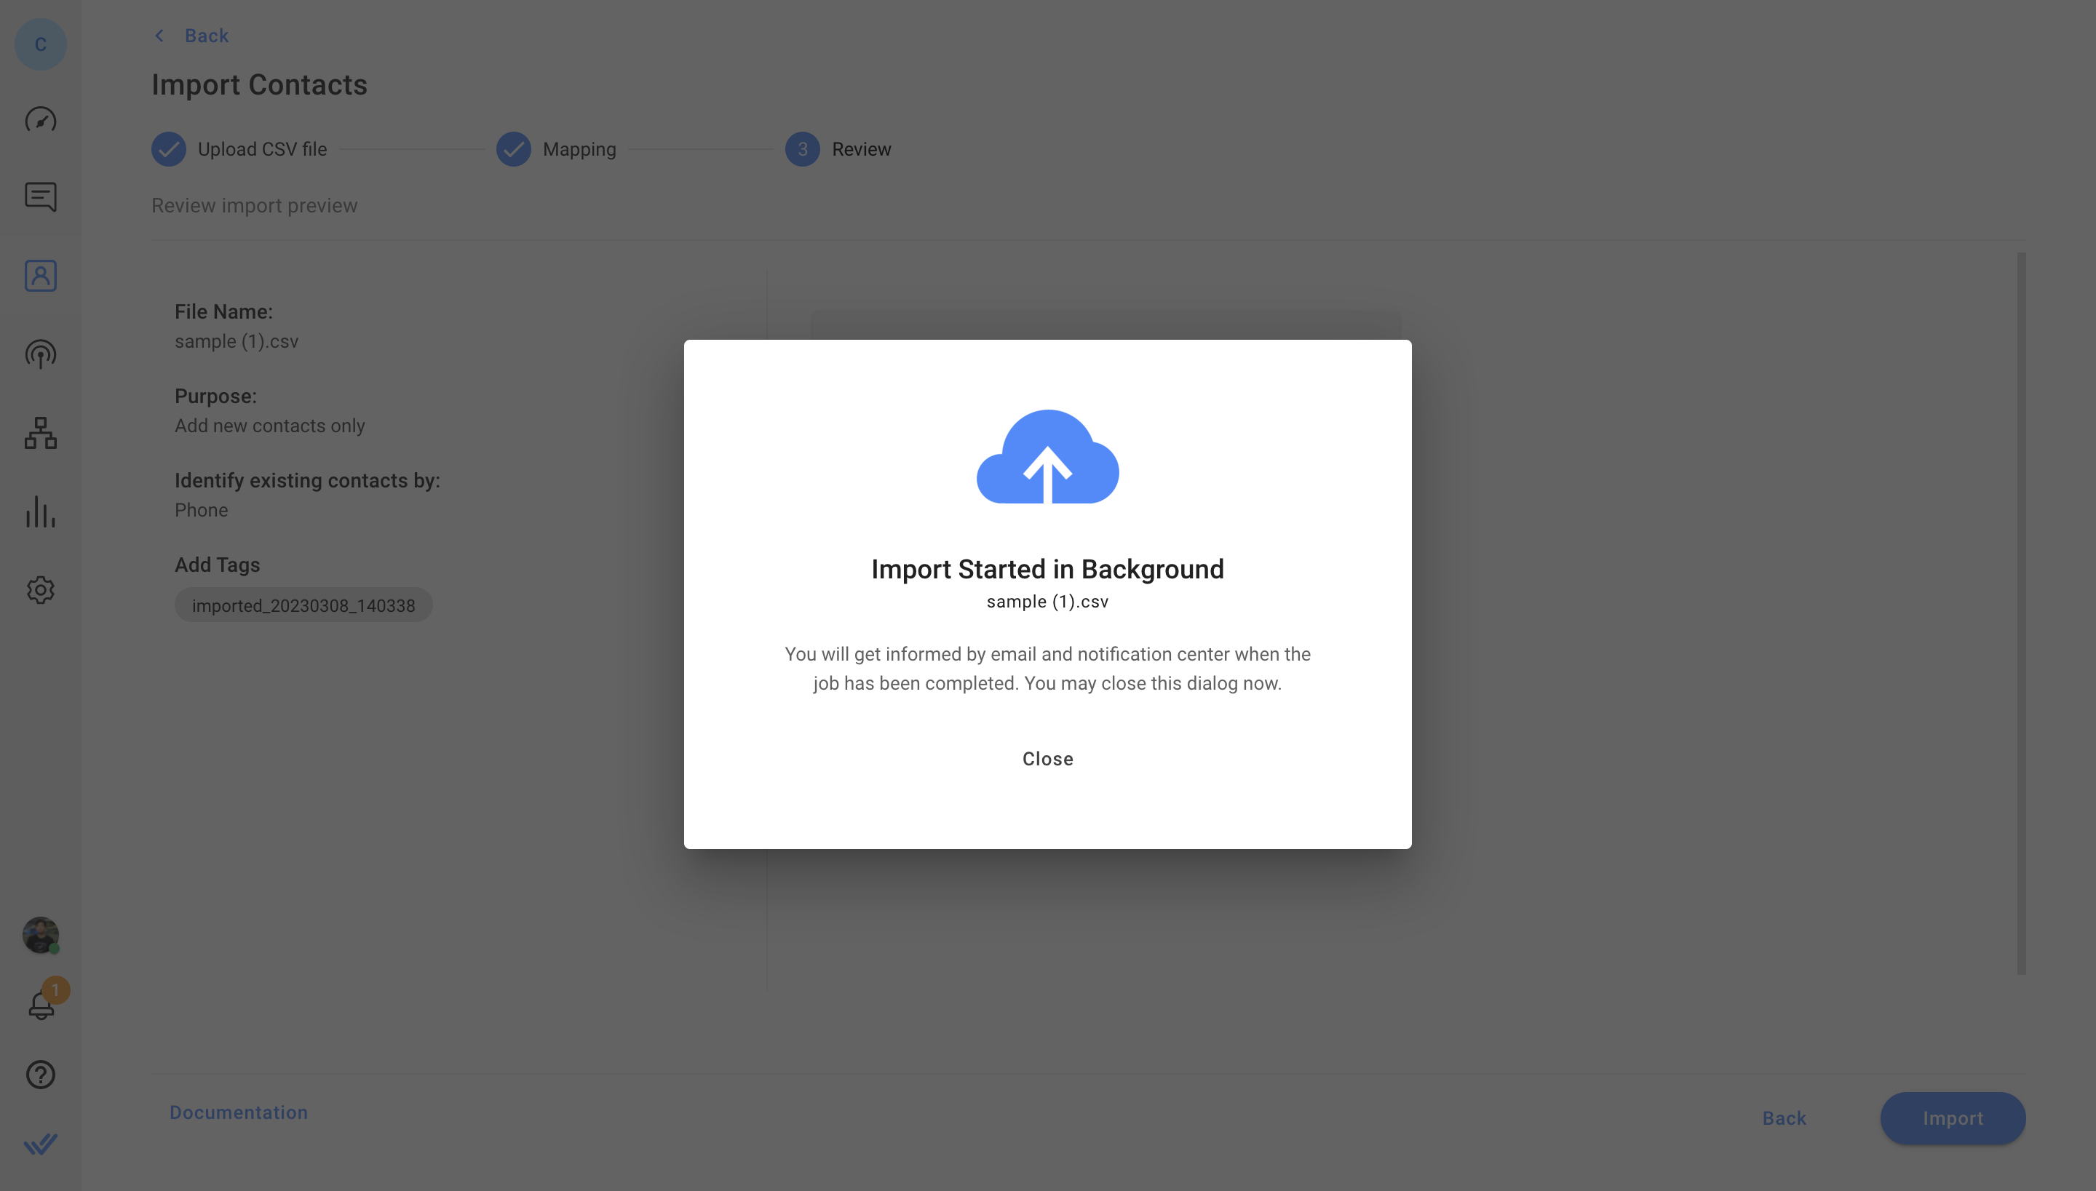Click the bottom Back button
Viewport: 2096px width, 1191px height.
pyautogui.click(x=1784, y=1118)
